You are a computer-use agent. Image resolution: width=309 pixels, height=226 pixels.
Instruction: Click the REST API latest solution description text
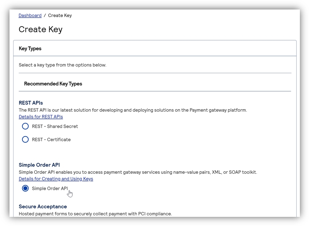pos(133,110)
